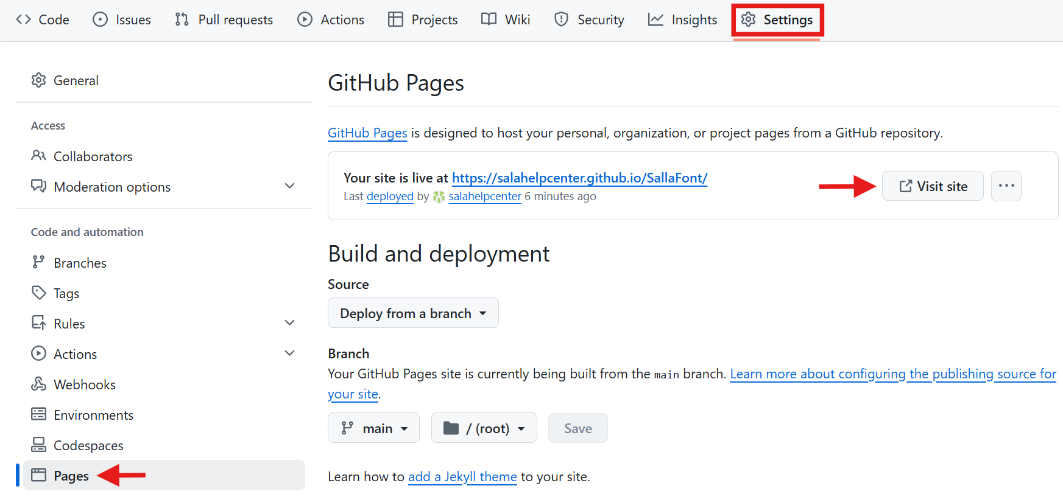Click the Projects table icon
Screen dimensions: 1063x497
[395, 19]
